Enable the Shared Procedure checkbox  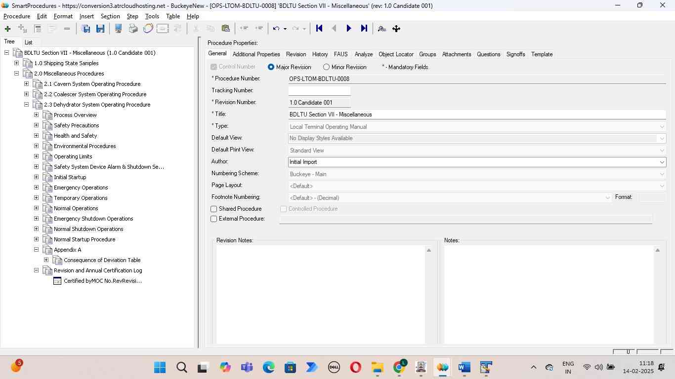tap(214, 209)
